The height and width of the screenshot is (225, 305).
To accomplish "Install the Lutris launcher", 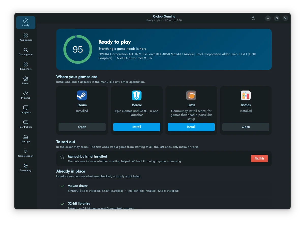I will [191, 127].
